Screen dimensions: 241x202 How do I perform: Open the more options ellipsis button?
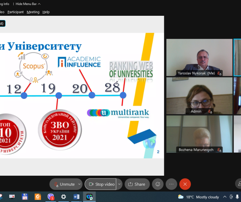point(171,184)
